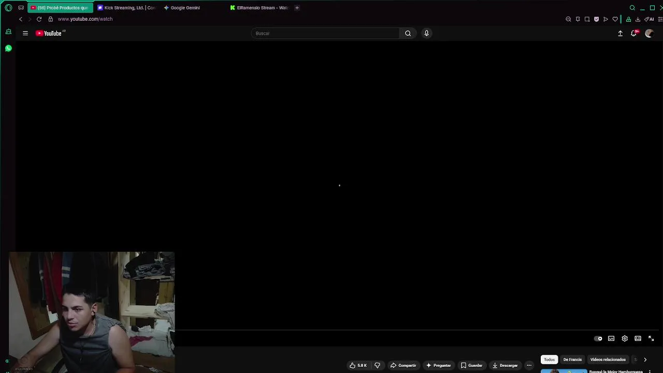Open the easy setup sliders menu
This screenshot has width=663, height=373.
pyautogui.click(x=660, y=19)
